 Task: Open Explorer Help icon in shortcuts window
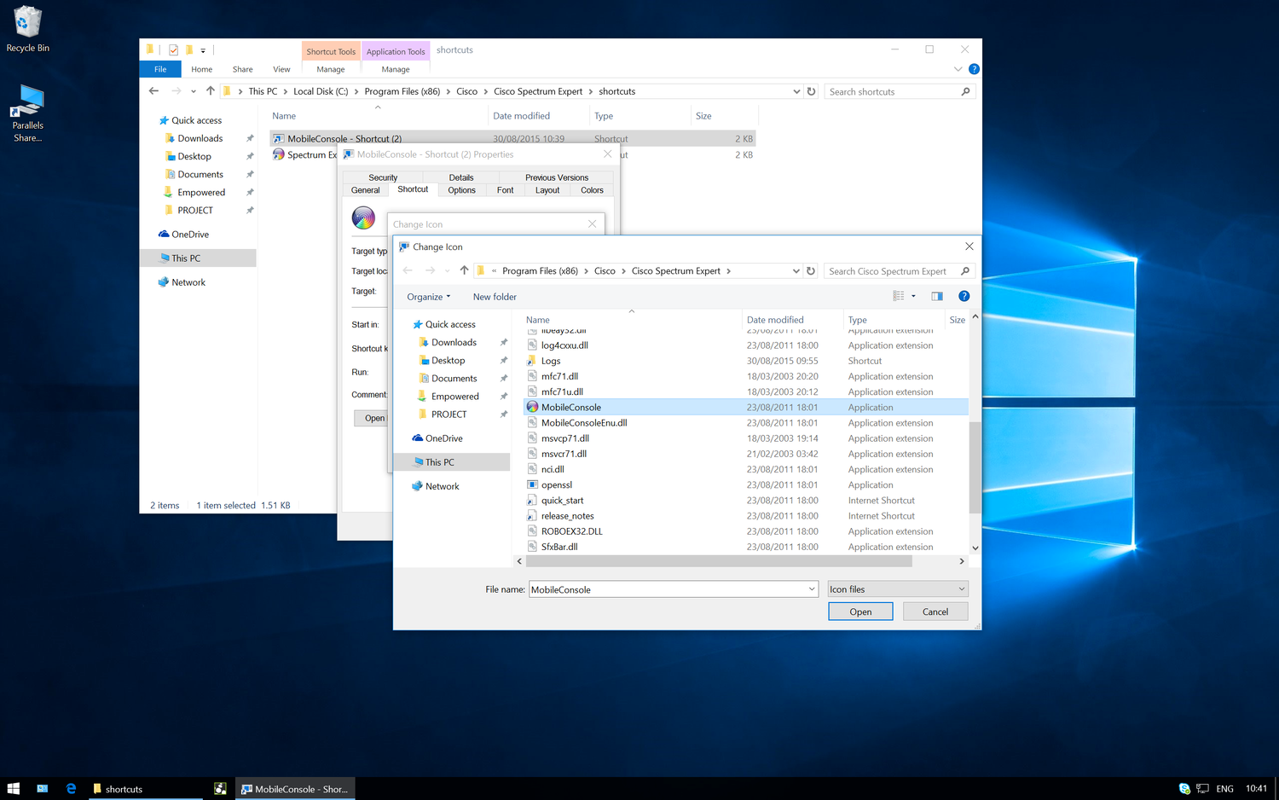coord(974,69)
